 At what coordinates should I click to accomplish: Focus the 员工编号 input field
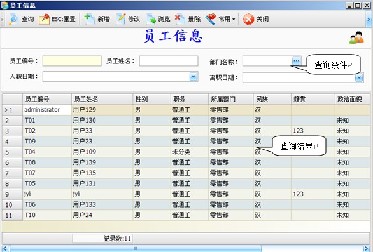(x=72, y=61)
